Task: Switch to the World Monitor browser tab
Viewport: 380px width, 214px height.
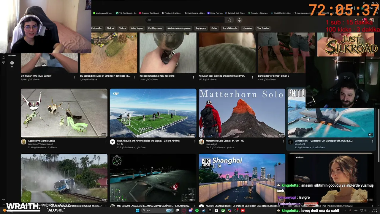Action: (x=281, y=13)
